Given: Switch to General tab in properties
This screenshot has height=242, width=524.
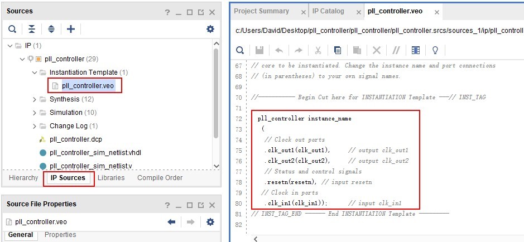Looking at the screenshot, I should pos(21,235).
